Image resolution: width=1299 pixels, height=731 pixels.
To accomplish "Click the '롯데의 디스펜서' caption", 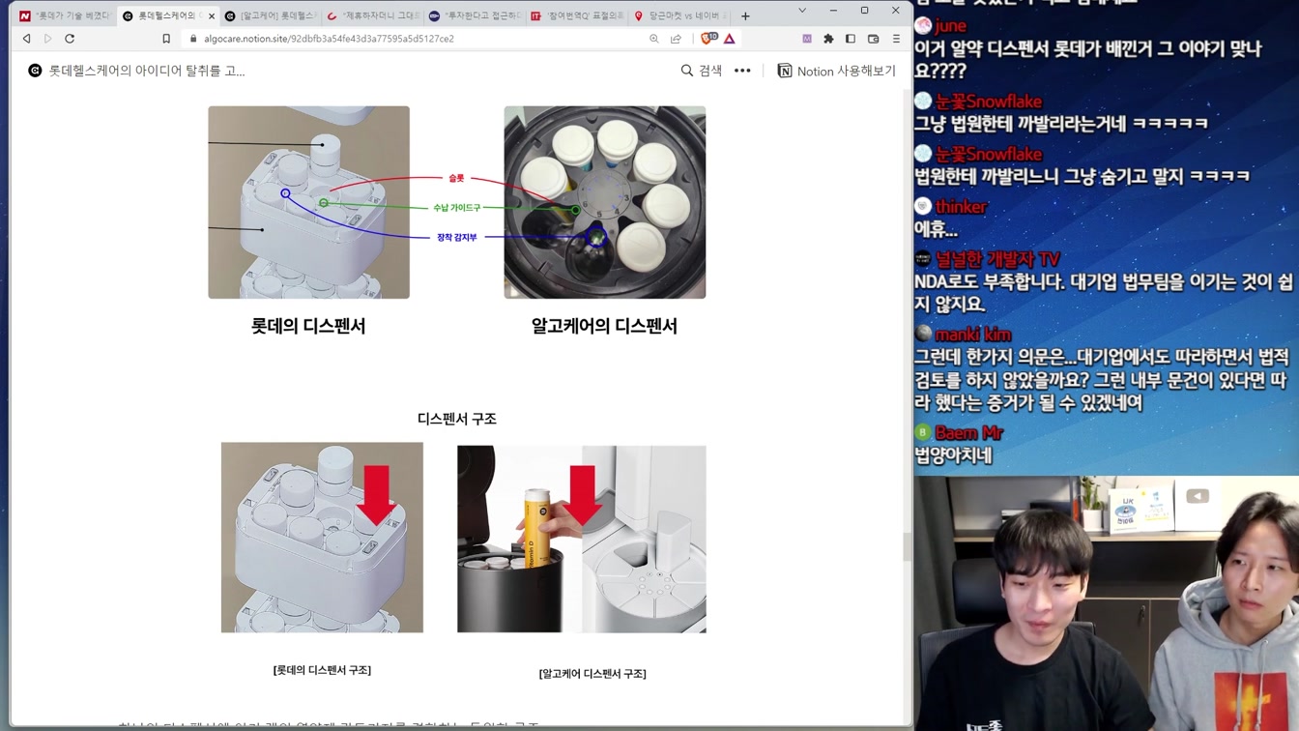I will (x=308, y=326).
